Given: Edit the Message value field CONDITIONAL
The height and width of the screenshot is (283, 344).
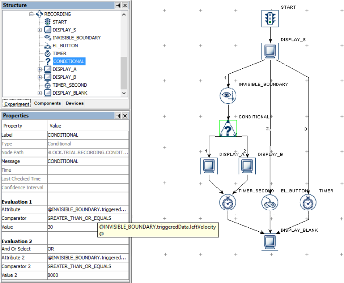Looking at the screenshot, I should click(88, 161).
